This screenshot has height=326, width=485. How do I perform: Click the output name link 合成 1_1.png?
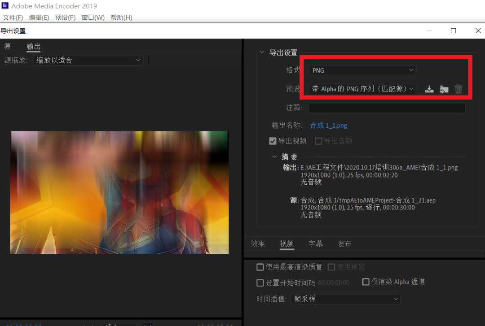328,126
